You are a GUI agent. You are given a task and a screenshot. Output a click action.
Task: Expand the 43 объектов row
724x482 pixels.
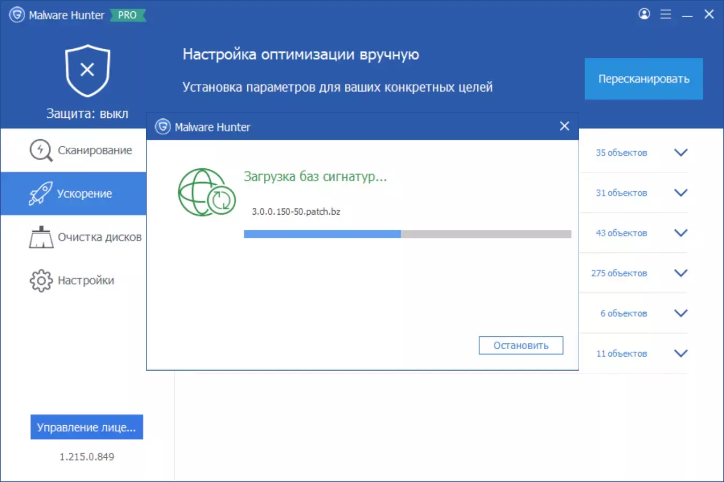[681, 233]
